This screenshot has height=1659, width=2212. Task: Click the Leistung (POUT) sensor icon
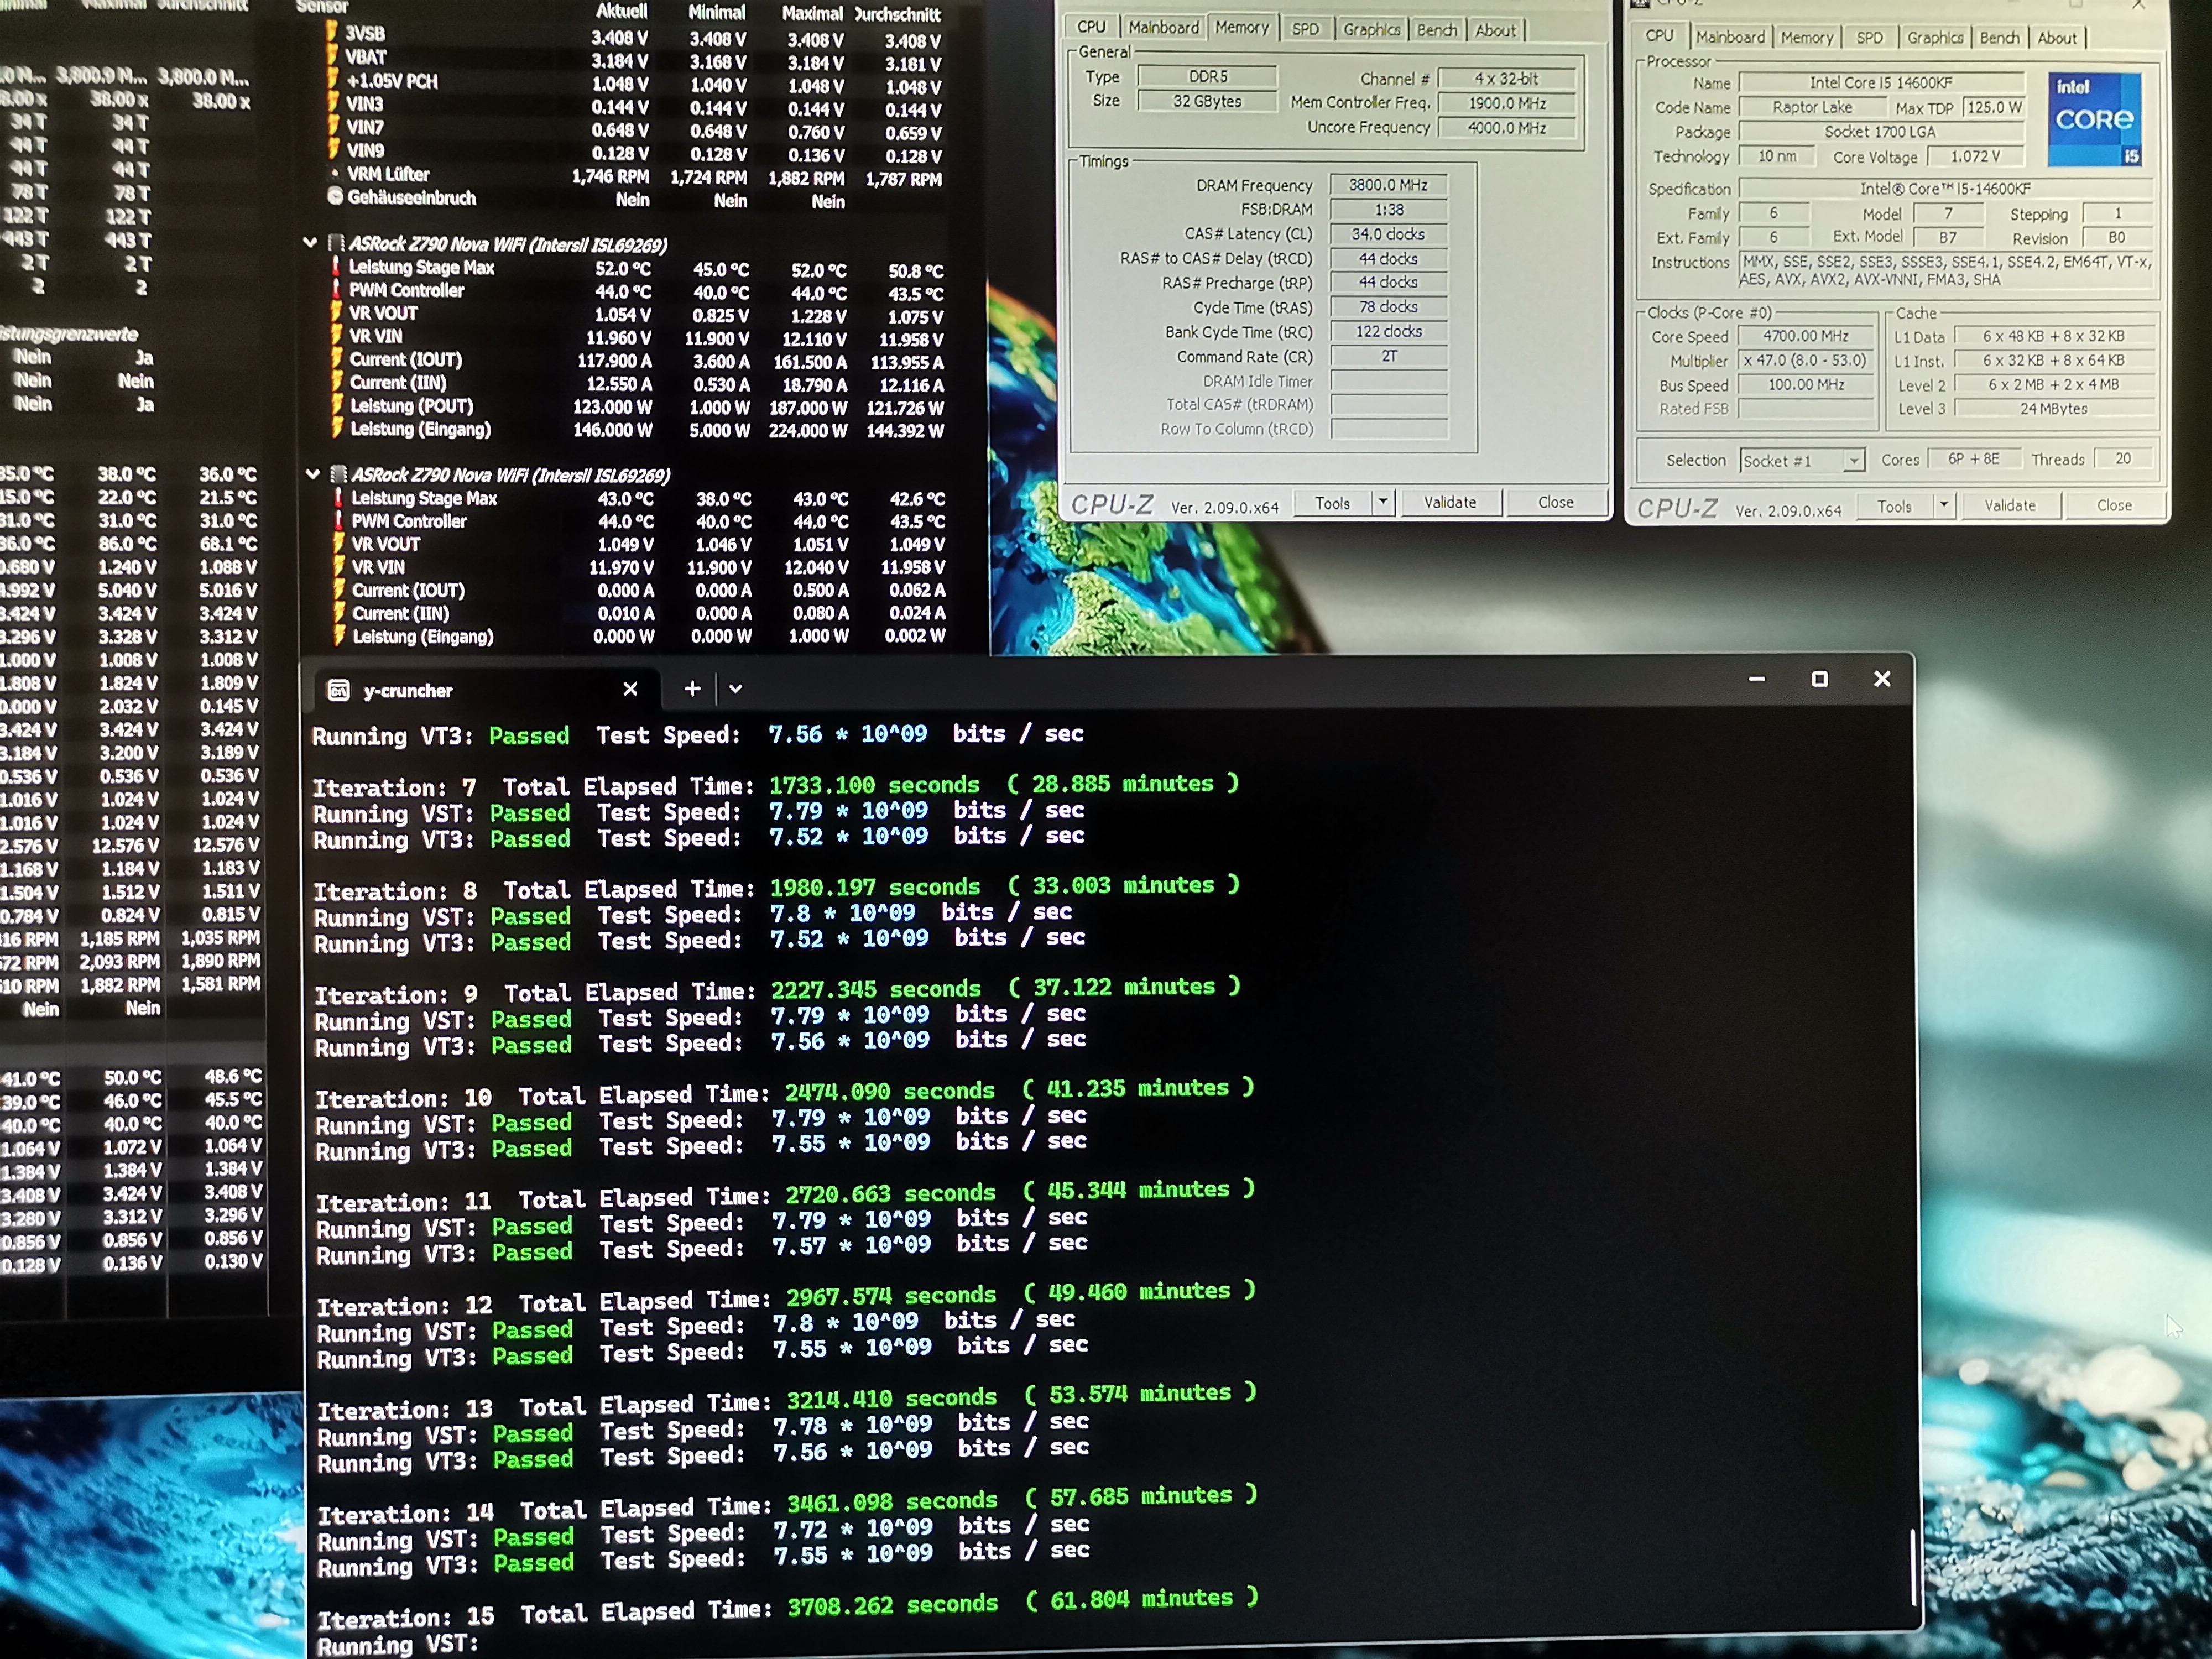[339, 405]
